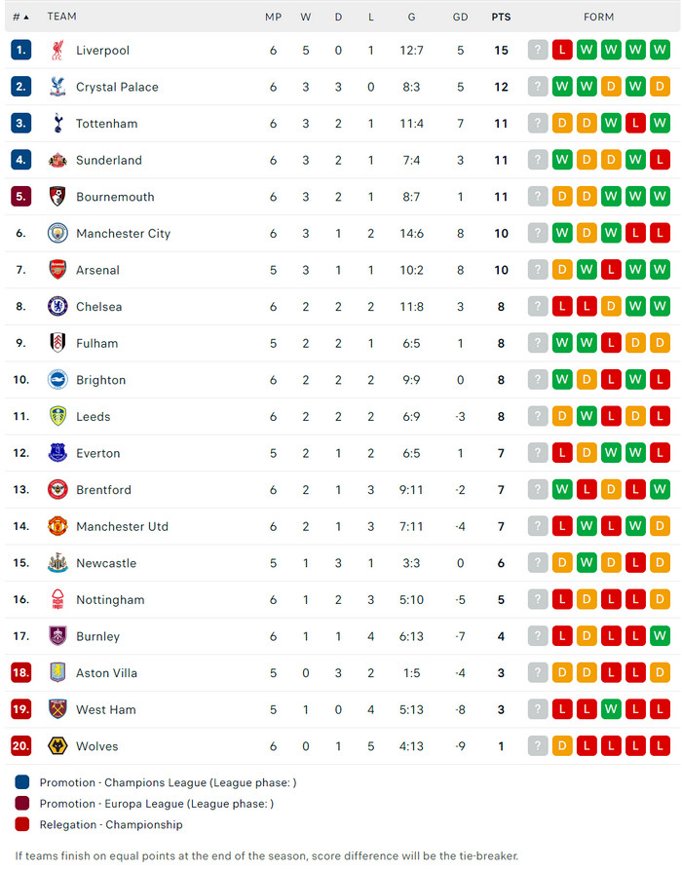Click Bournemouth's position number 5 badge

click(x=21, y=197)
